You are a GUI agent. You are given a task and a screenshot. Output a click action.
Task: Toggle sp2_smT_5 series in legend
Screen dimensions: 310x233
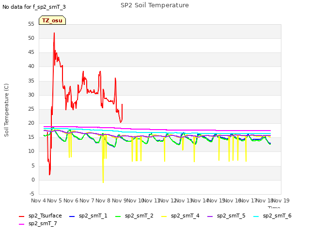pyautogui.click(x=226, y=216)
